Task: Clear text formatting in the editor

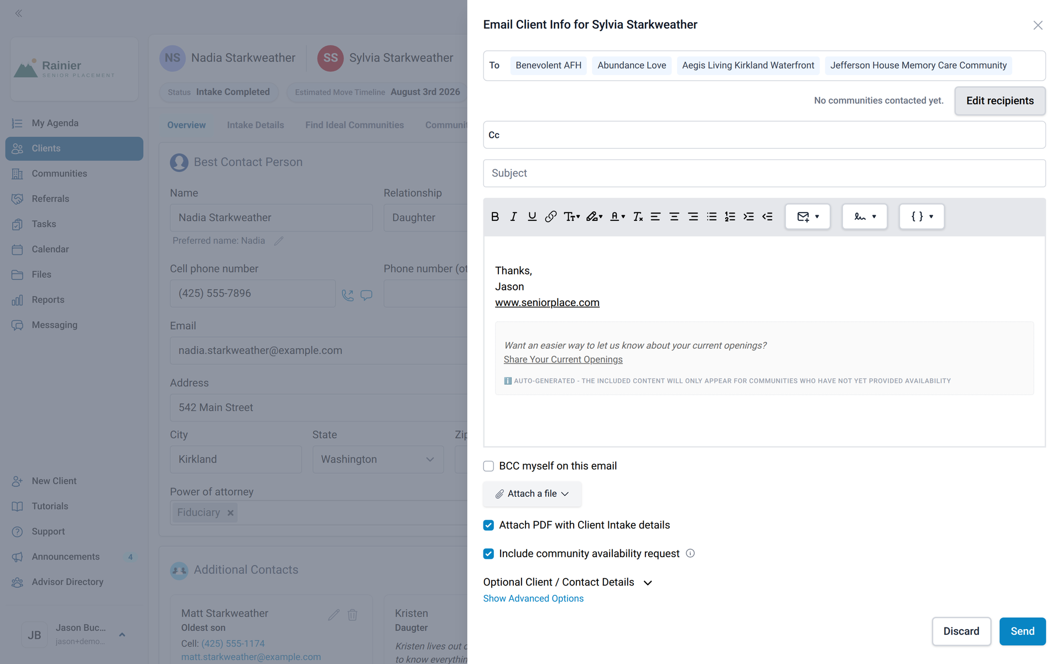Action: coord(638,217)
